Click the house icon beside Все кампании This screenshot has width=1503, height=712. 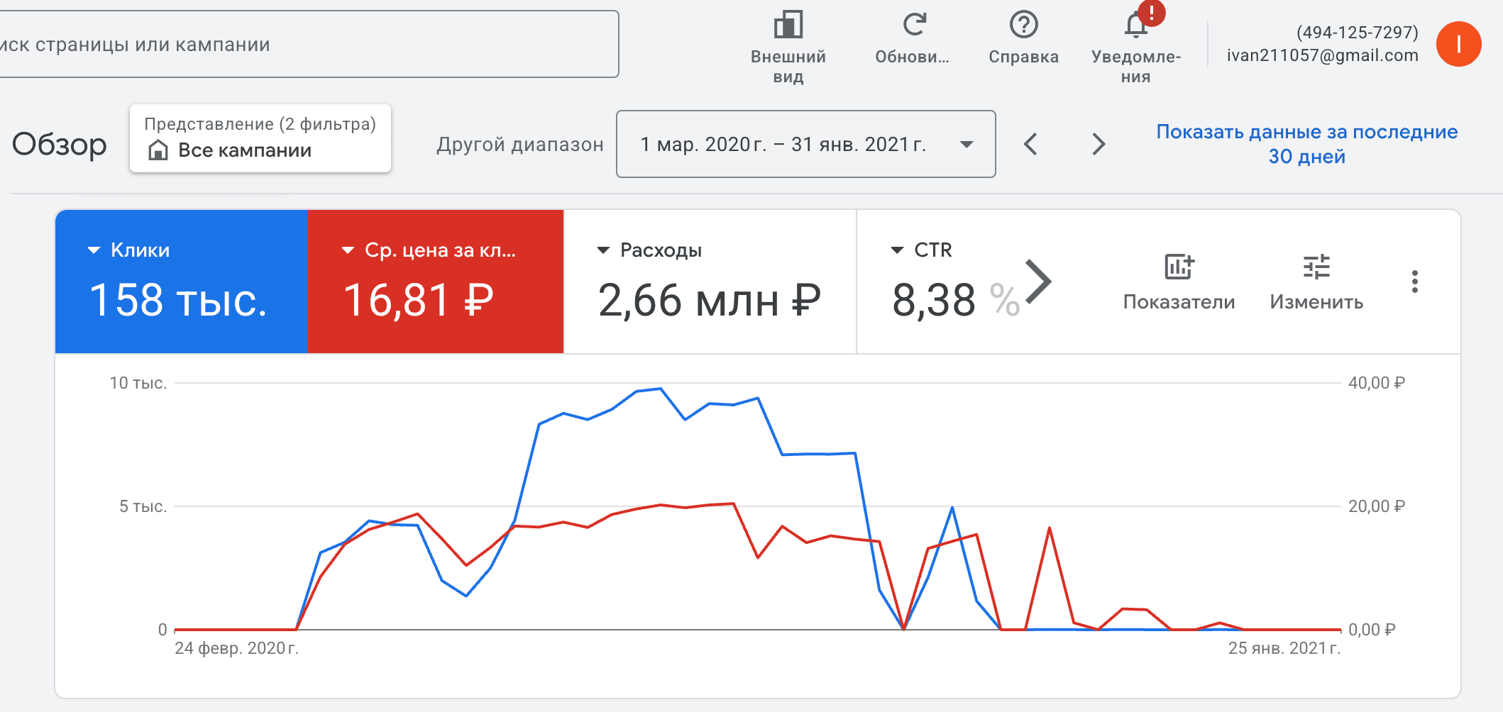(x=158, y=150)
